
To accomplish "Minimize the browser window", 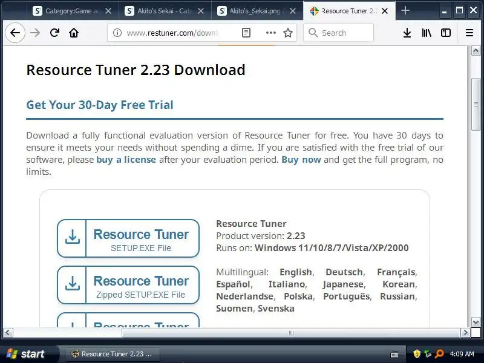I will [445, 11].
